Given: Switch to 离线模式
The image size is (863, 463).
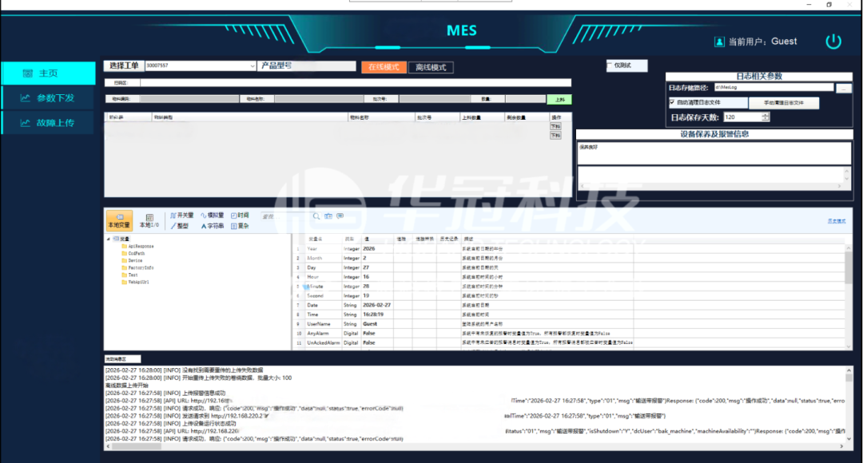Looking at the screenshot, I should coord(430,67).
